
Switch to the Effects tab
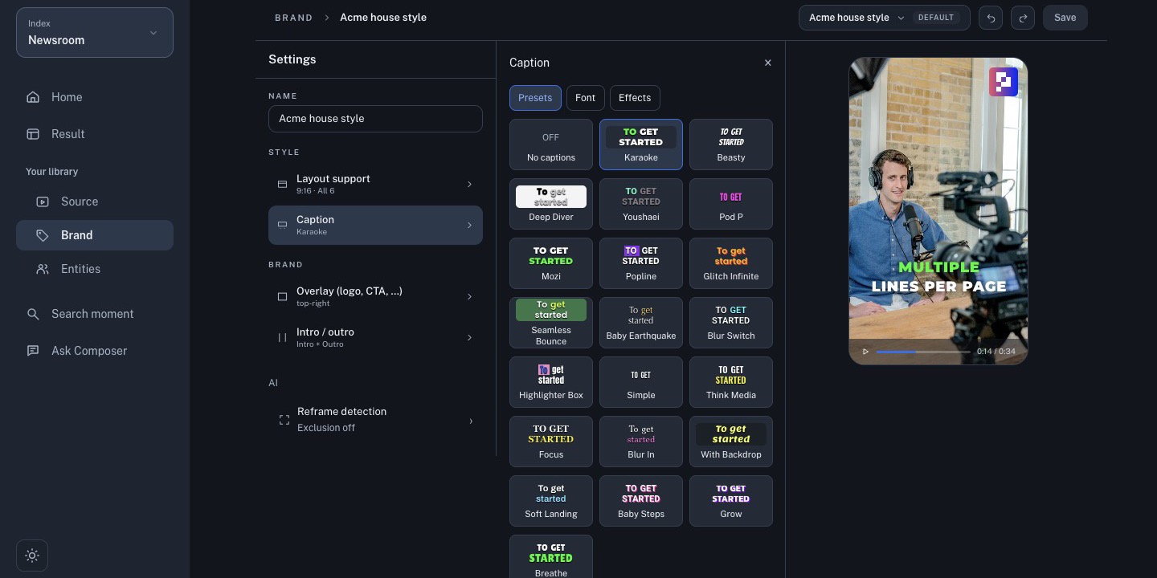[x=635, y=98]
